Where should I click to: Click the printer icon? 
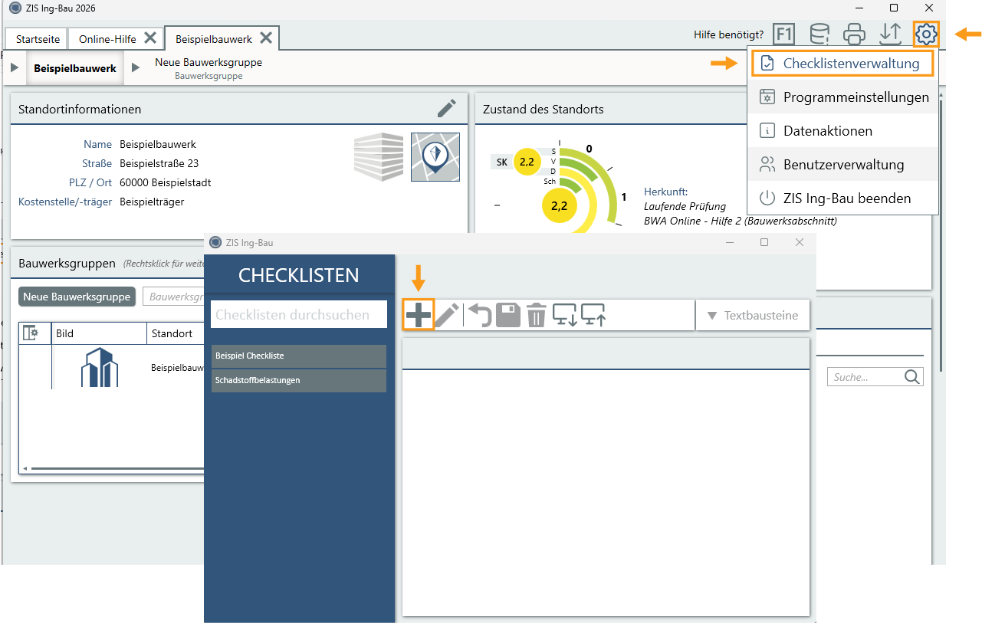(x=854, y=34)
